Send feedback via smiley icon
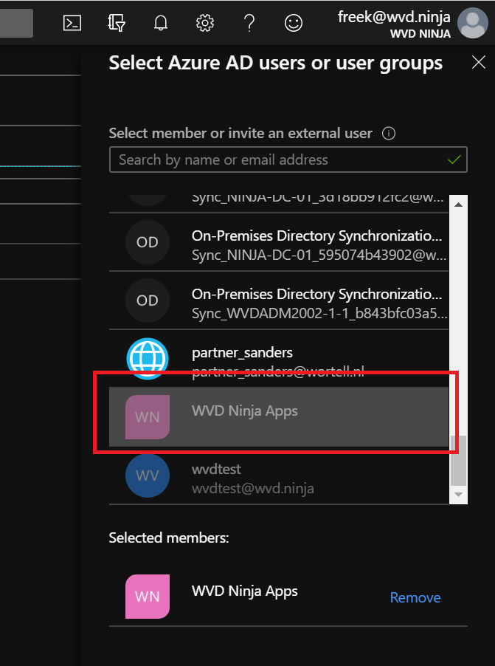The width and height of the screenshot is (495, 666). 294,23
